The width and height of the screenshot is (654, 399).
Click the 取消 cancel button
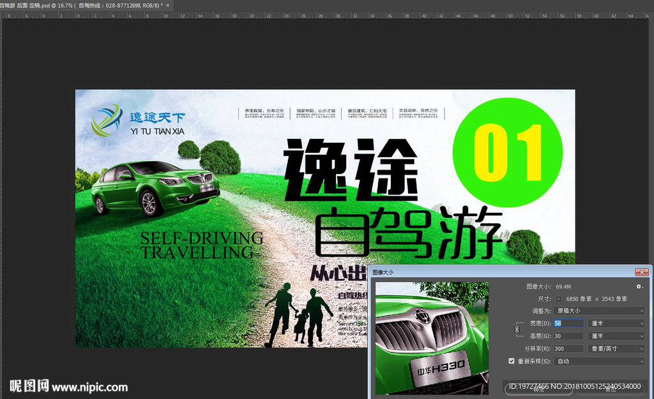coord(609,390)
